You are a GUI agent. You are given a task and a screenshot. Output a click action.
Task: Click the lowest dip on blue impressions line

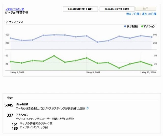pos(97,42)
